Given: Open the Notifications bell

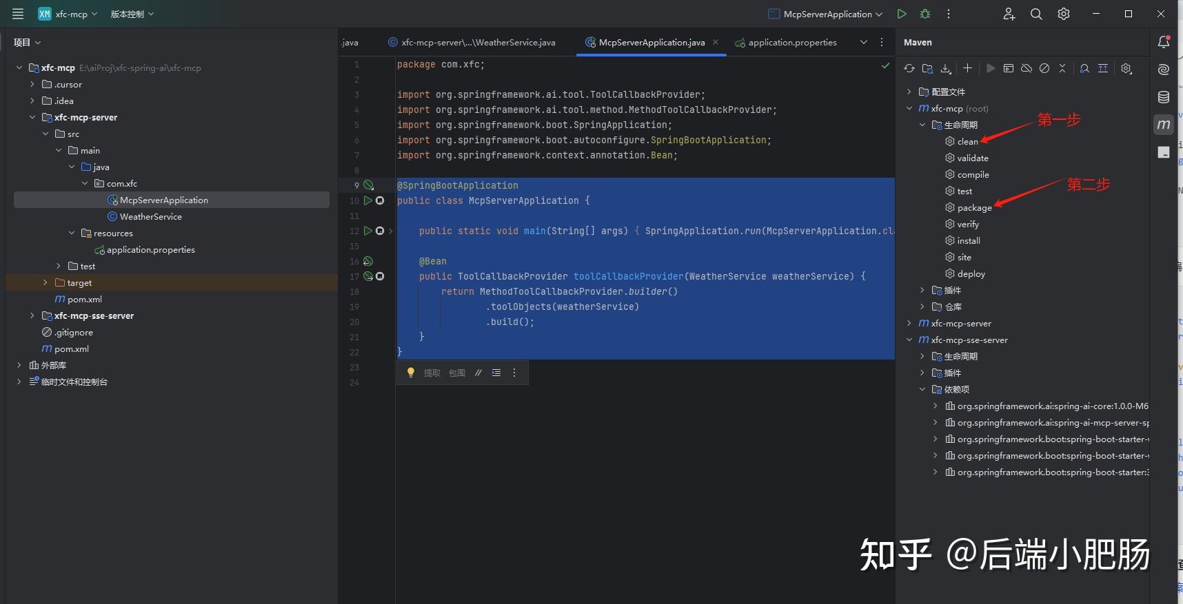Looking at the screenshot, I should pos(1164,42).
